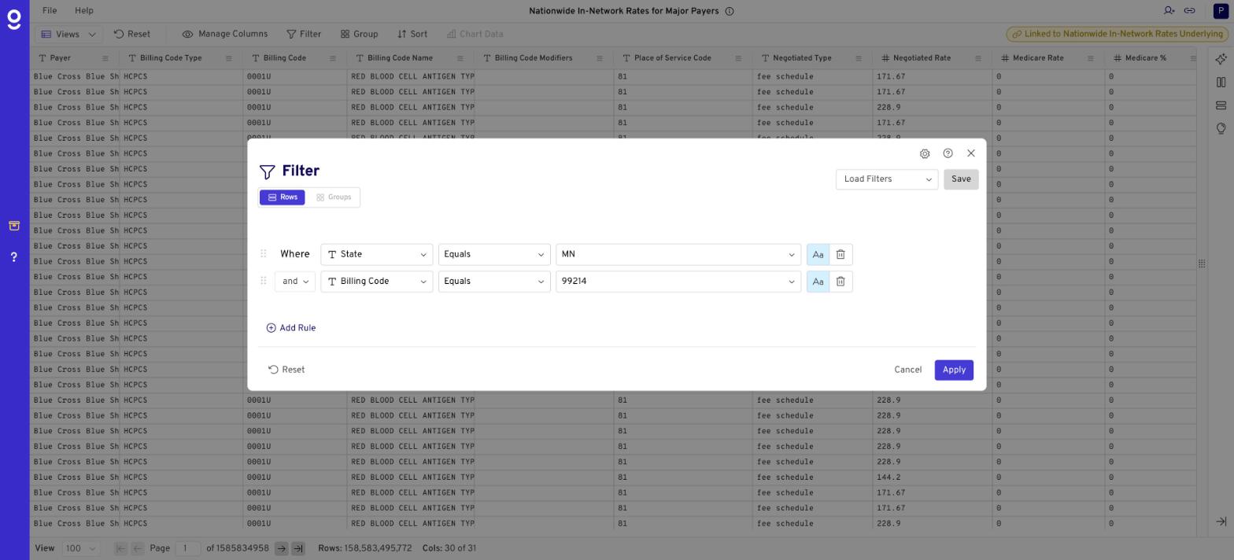The height and width of the screenshot is (560, 1234).
Task: Open the archive box icon in left sidebar
Action: 14,227
